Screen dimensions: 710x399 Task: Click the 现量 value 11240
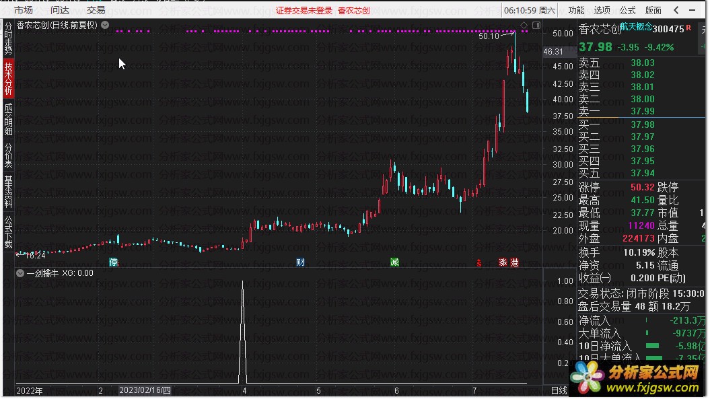point(641,225)
